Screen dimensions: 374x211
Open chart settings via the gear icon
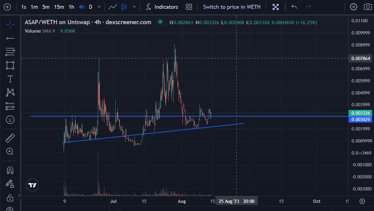[353, 7]
